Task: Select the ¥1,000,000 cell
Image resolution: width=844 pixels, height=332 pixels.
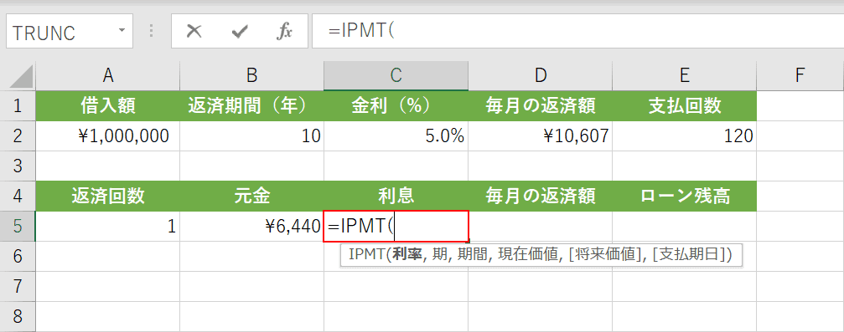Action: [x=107, y=136]
